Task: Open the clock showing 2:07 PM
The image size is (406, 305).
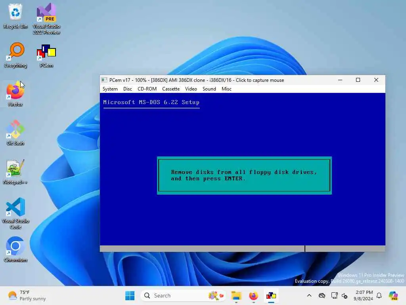Action: tap(363, 295)
